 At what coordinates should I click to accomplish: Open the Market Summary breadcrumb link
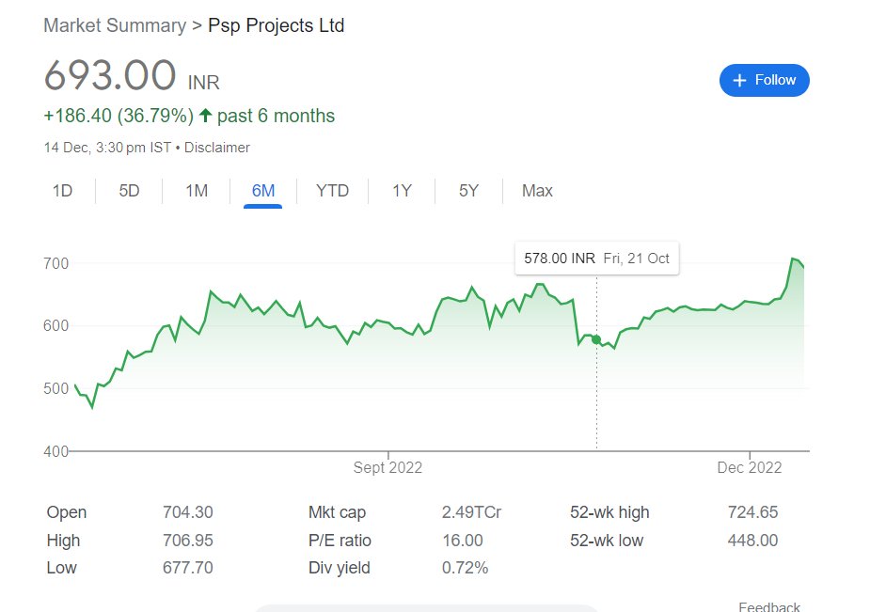pos(115,25)
